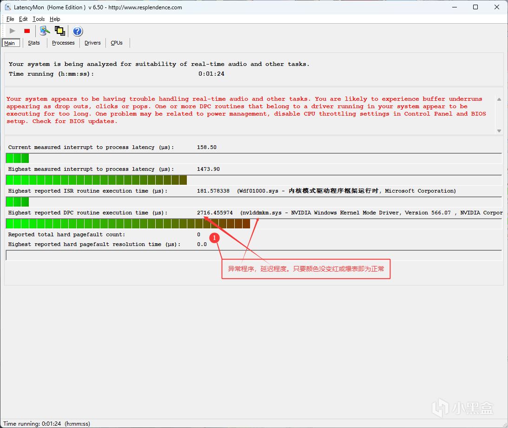
Task: Click the nvlddmkm.sys NVIDIA driver text
Action: (x=371, y=213)
